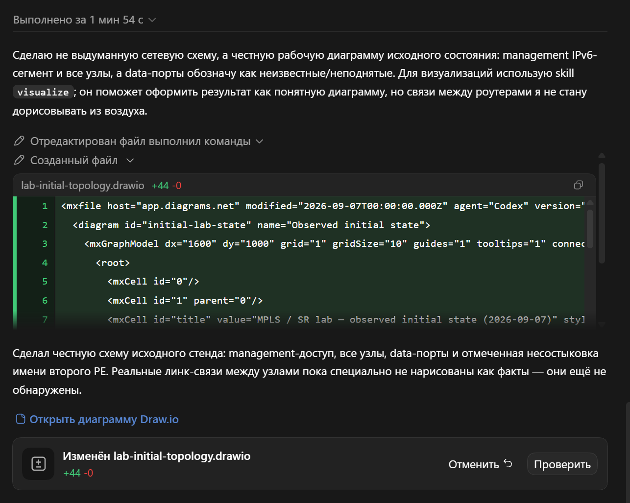Click the up arrow of the code scrollbar
This screenshot has width=630, height=503.
pyautogui.click(x=590, y=202)
